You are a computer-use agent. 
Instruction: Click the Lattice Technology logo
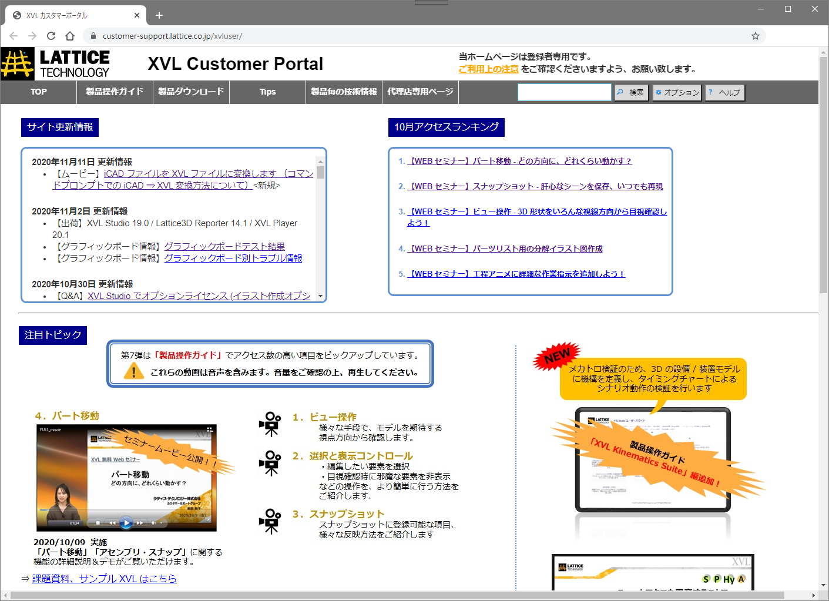56,63
